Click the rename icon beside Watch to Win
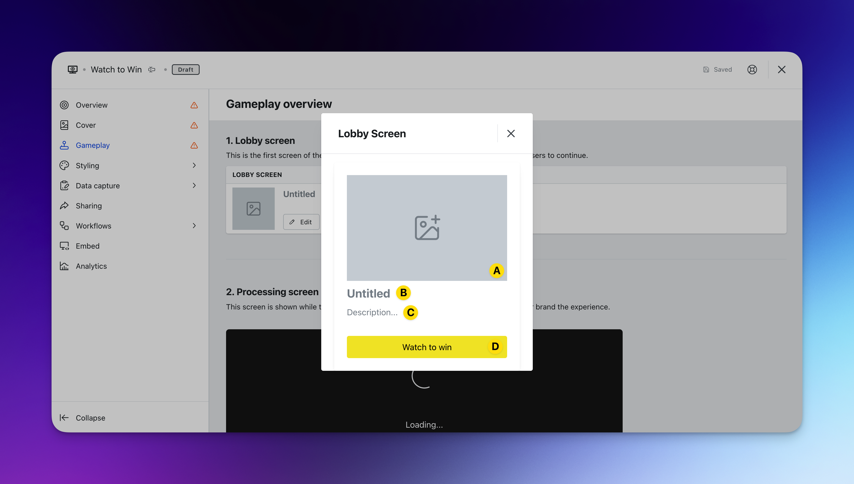This screenshot has height=484, width=854. pyautogui.click(x=152, y=70)
